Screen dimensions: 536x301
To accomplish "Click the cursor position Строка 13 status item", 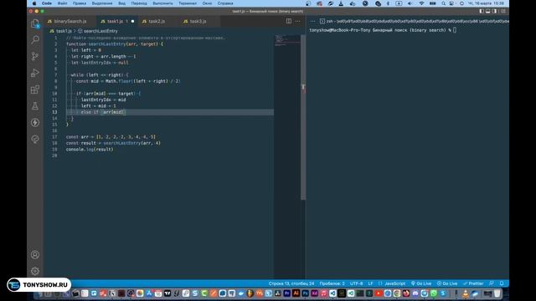I will coord(291,283).
